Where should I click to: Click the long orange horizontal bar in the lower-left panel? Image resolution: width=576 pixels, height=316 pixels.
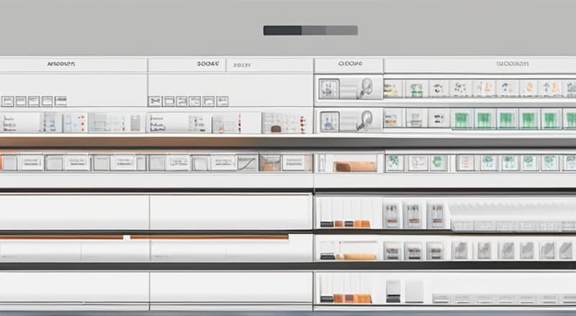point(209,236)
